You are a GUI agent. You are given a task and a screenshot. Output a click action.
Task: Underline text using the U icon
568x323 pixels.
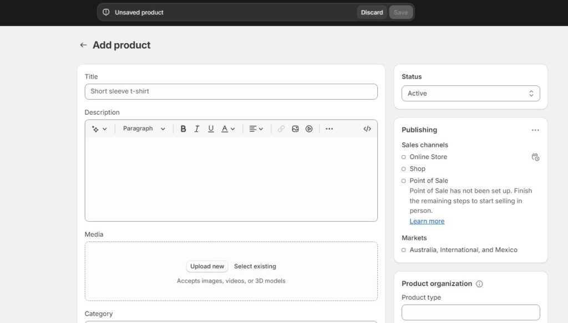pyautogui.click(x=211, y=129)
